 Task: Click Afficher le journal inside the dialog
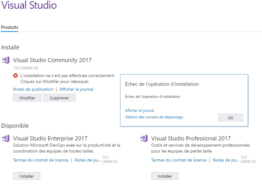click(139, 110)
